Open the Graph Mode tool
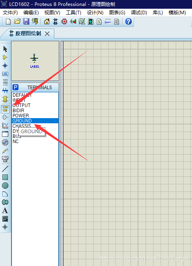192x266 pixels. [5, 126]
